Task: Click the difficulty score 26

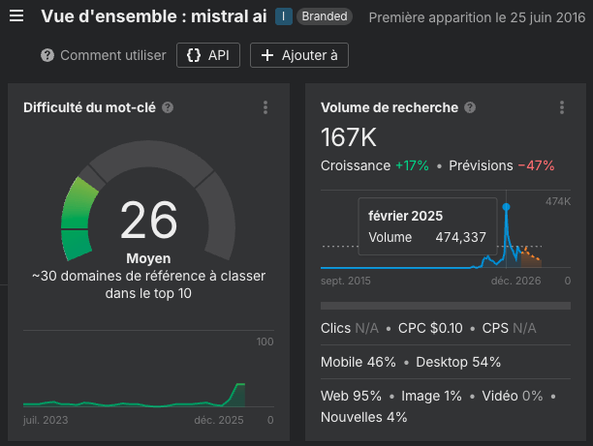Action: click(148, 221)
